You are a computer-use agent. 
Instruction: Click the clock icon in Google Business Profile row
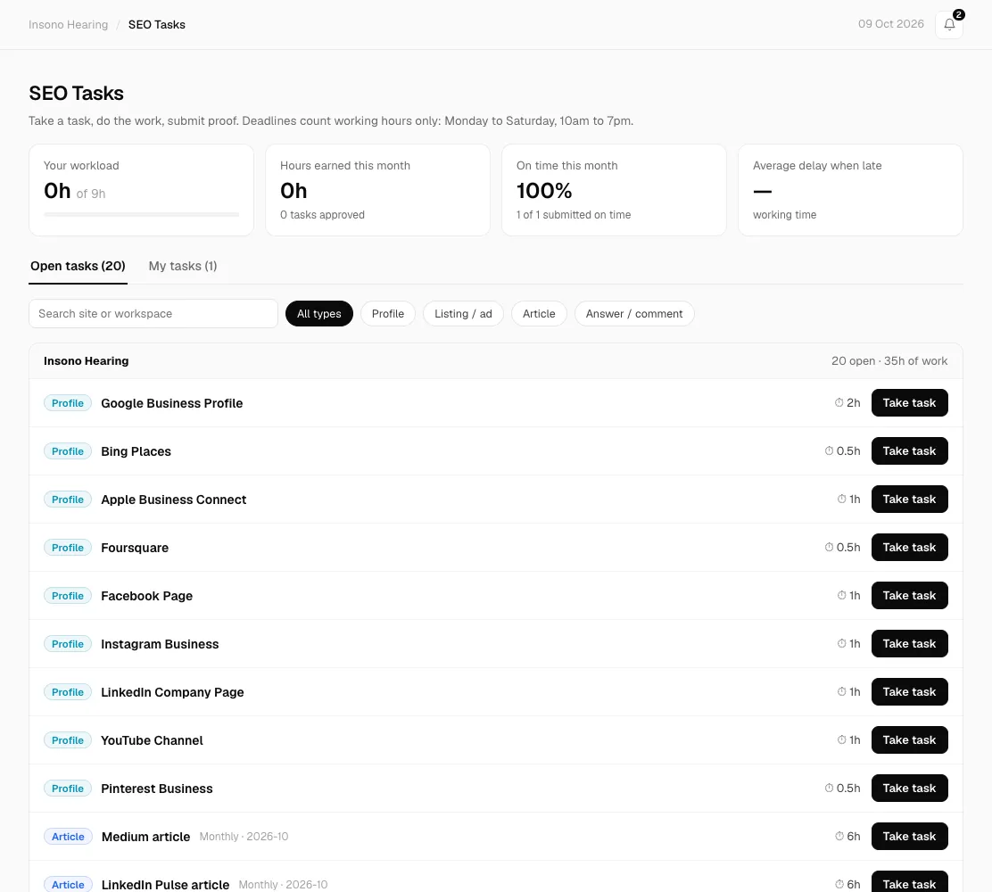pos(839,402)
